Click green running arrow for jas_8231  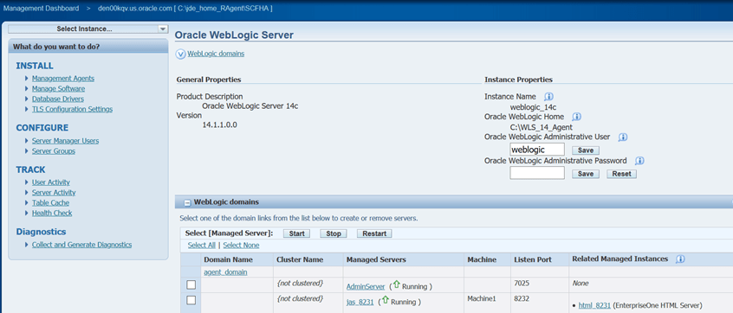coord(386,299)
